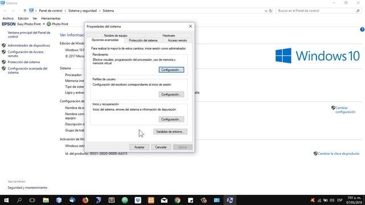Screen dimensions: 365x205
Task: Expand the address bar history dropdown
Action: [266, 11]
